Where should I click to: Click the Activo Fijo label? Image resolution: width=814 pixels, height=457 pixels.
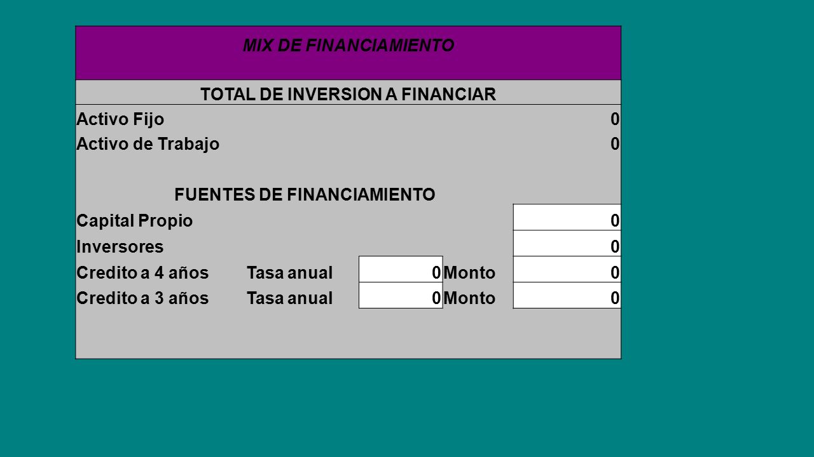click(120, 119)
